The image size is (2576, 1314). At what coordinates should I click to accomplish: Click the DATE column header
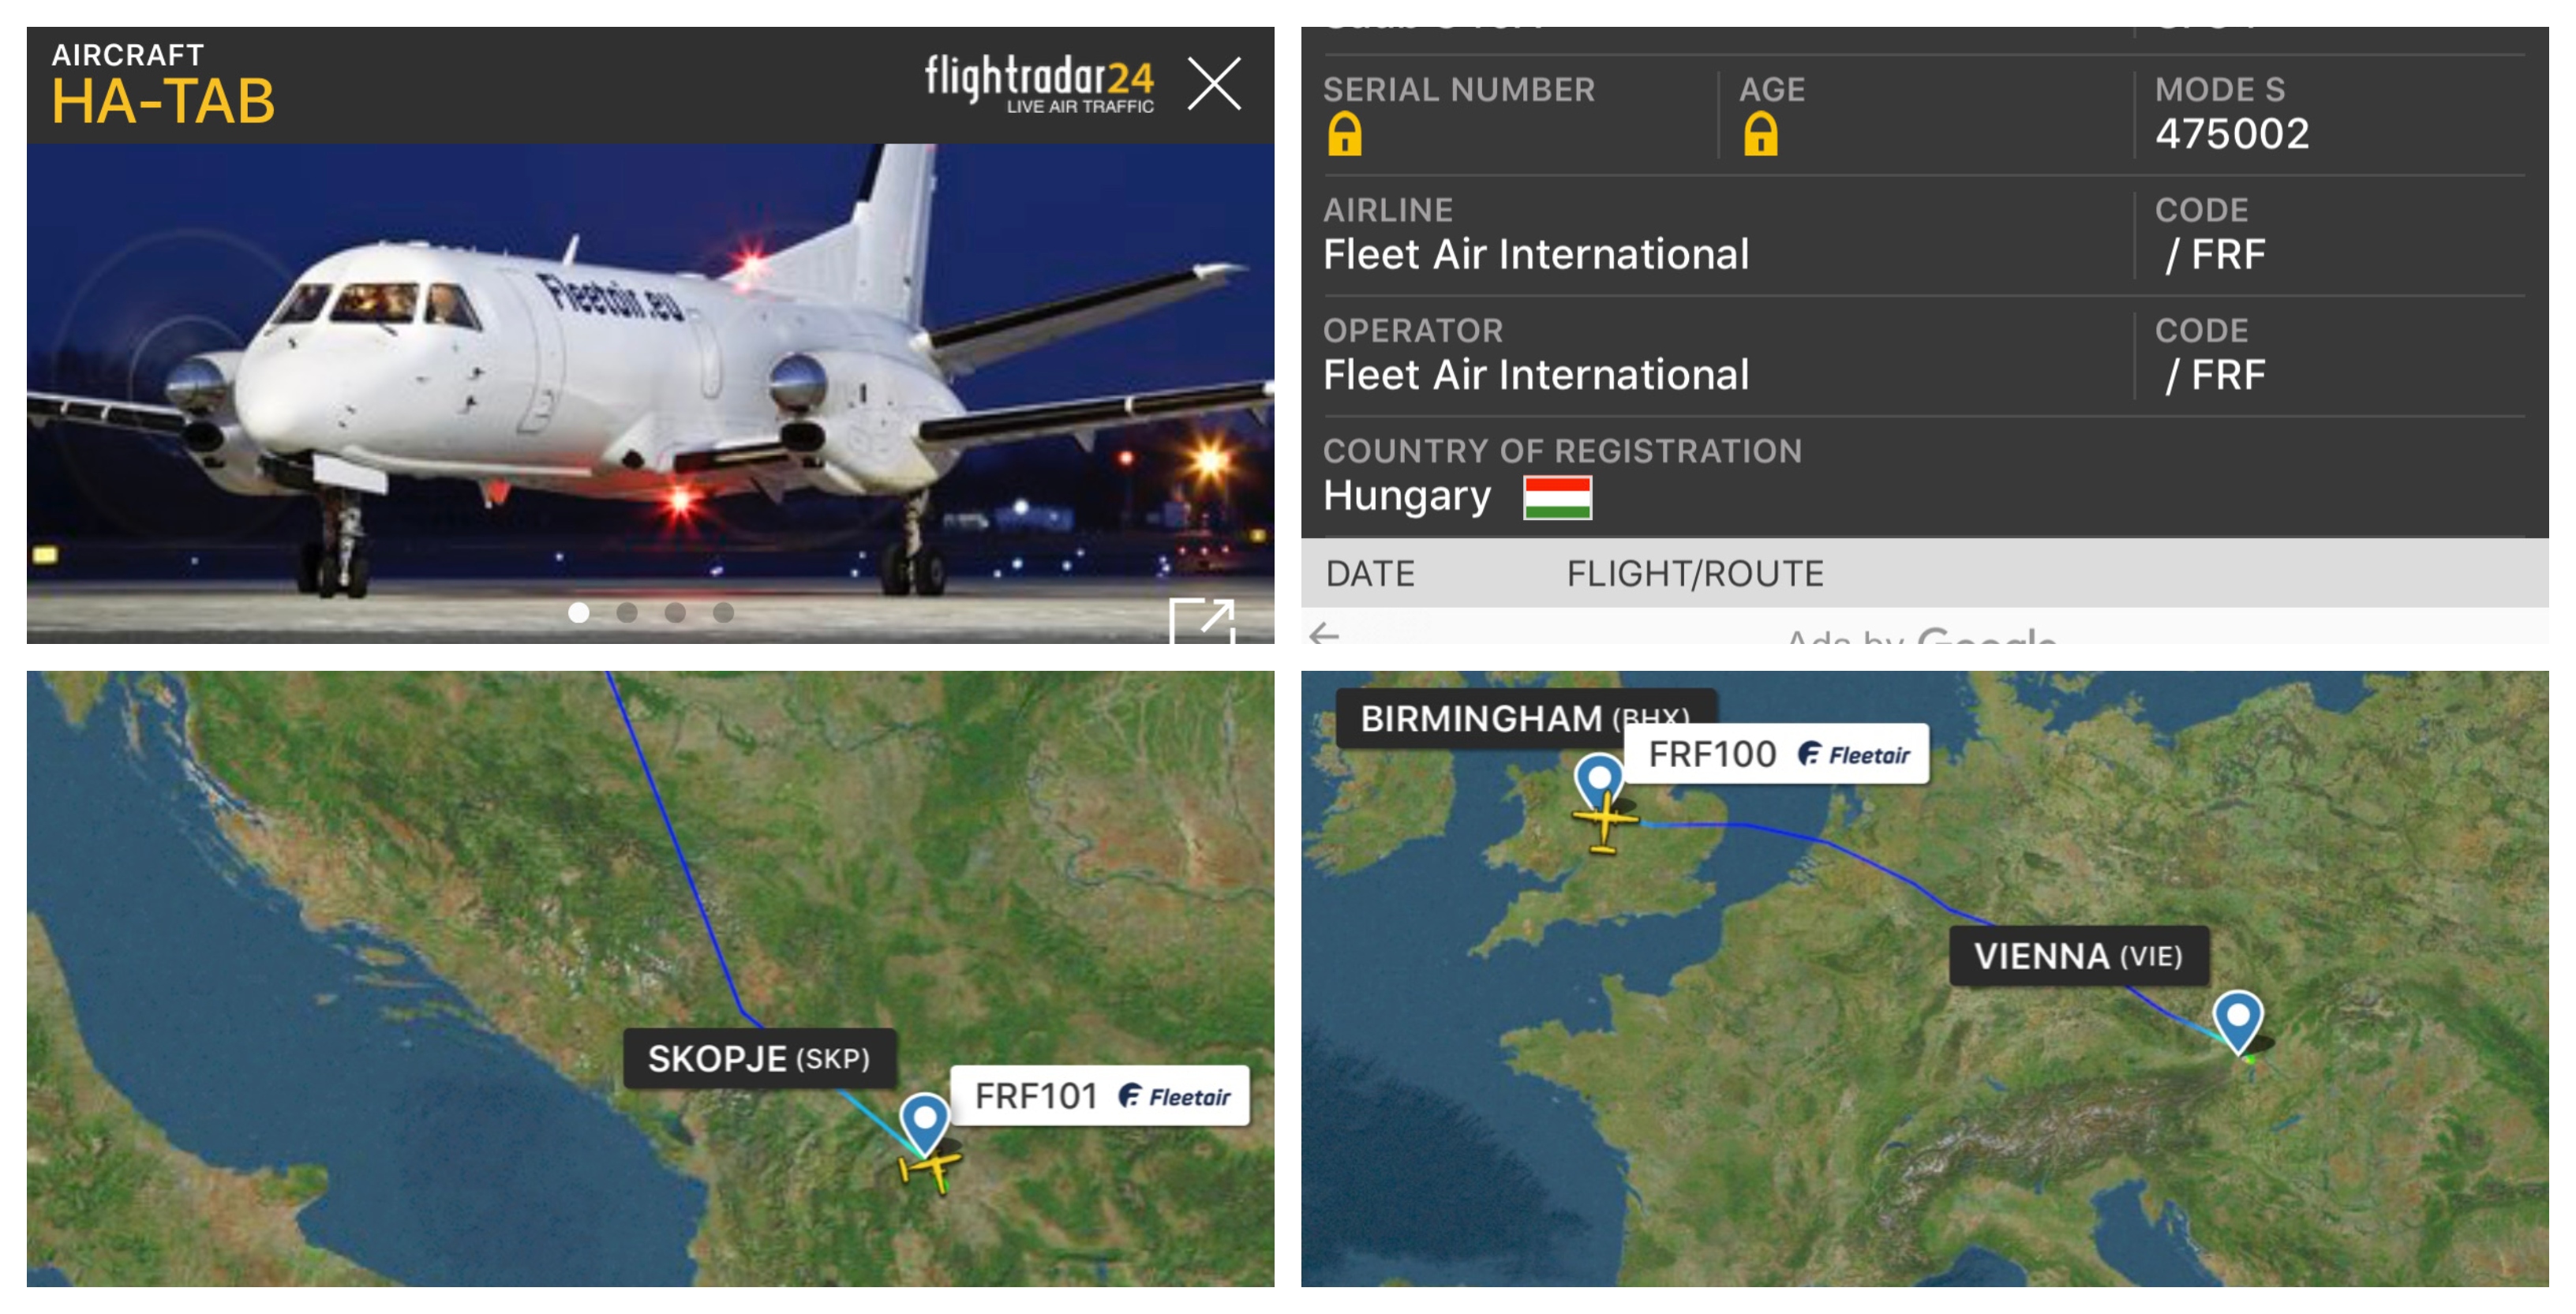coord(1370,573)
